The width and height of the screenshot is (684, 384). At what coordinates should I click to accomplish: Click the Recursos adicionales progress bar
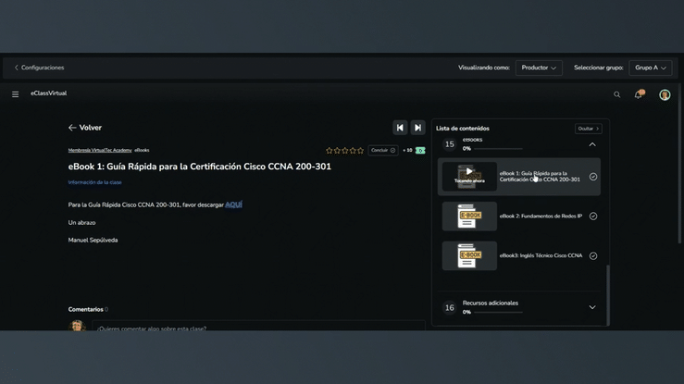tap(498, 312)
